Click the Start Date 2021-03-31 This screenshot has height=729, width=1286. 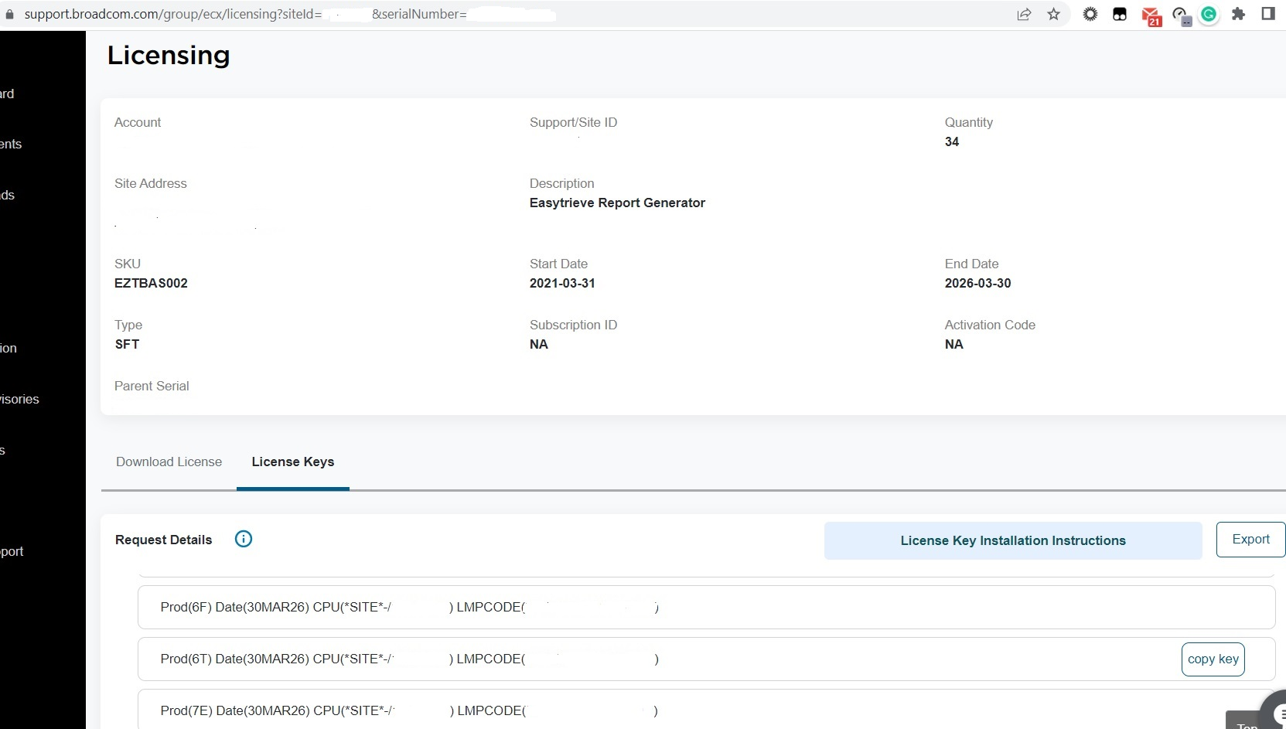coord(562,283)
